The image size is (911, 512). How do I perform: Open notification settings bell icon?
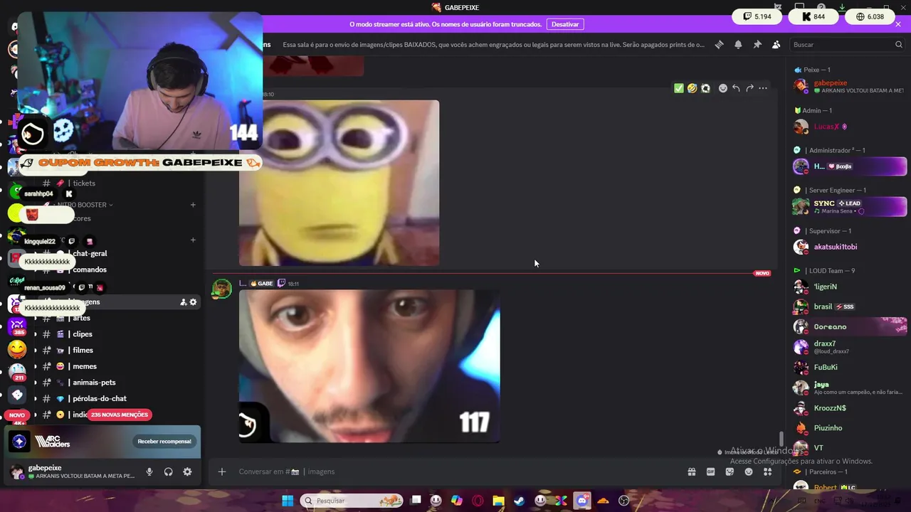(x=738, y=44)
